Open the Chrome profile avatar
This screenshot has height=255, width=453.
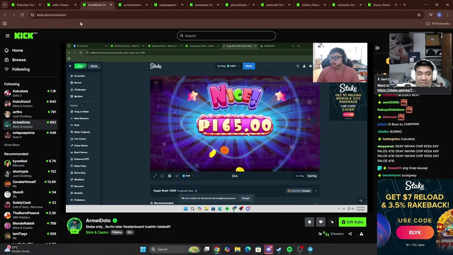[439, 15]
